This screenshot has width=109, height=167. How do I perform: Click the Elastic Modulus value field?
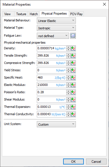[52, 85]
